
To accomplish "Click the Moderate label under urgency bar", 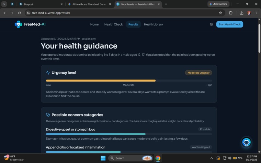I will click(129, 85).
